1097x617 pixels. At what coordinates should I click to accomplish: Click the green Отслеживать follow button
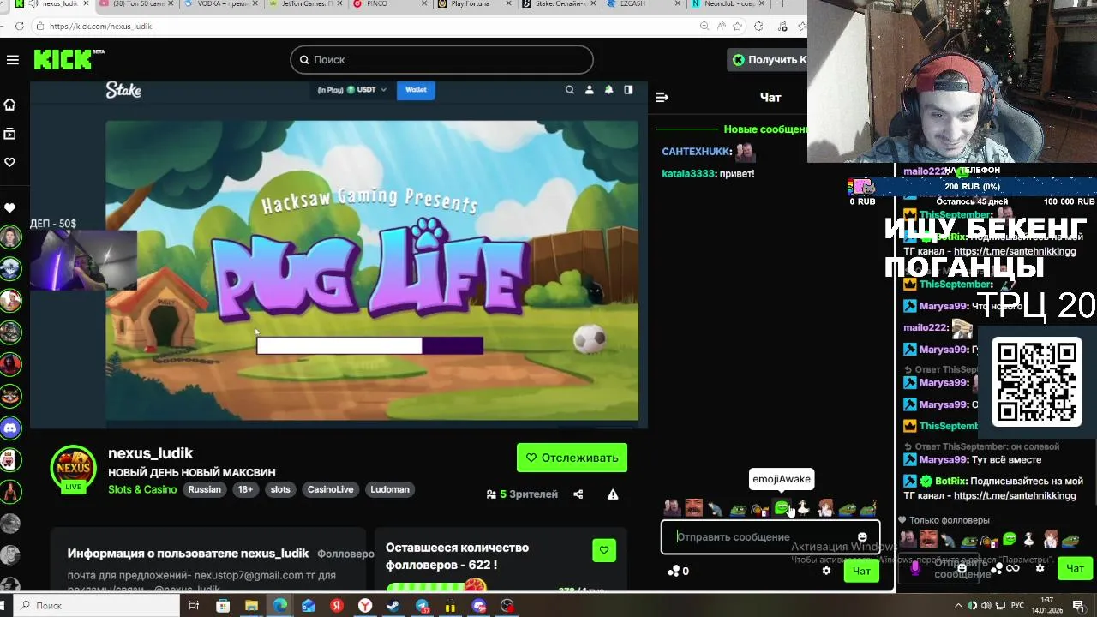tap(572, 458)
